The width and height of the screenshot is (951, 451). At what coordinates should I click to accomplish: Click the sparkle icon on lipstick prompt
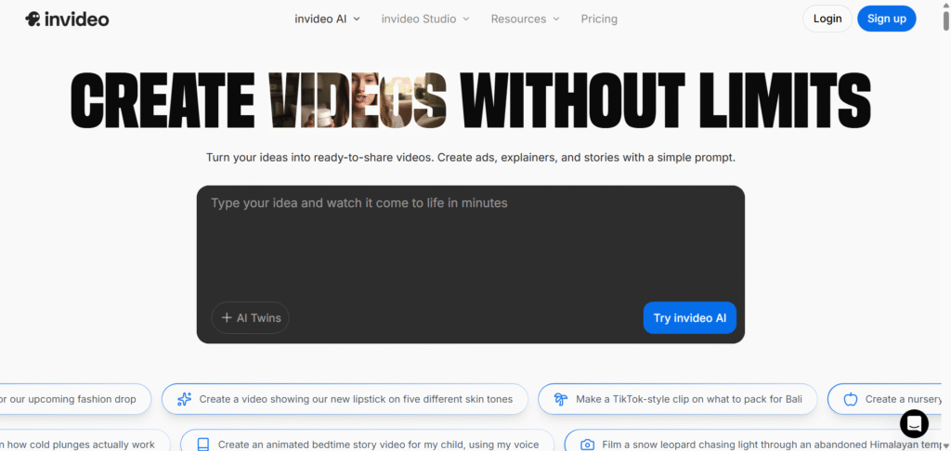click(x=184, y=399)
